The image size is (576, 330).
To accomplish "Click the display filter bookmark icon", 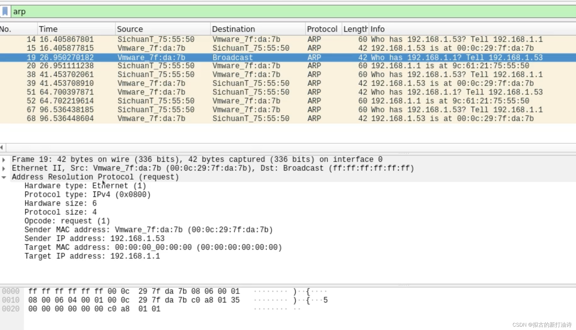I will [5, 11].
